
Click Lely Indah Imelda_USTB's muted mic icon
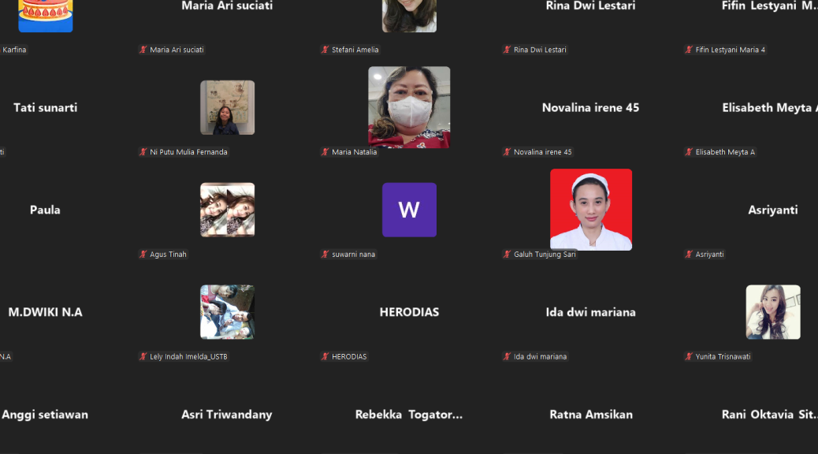[x=143, y=357]
